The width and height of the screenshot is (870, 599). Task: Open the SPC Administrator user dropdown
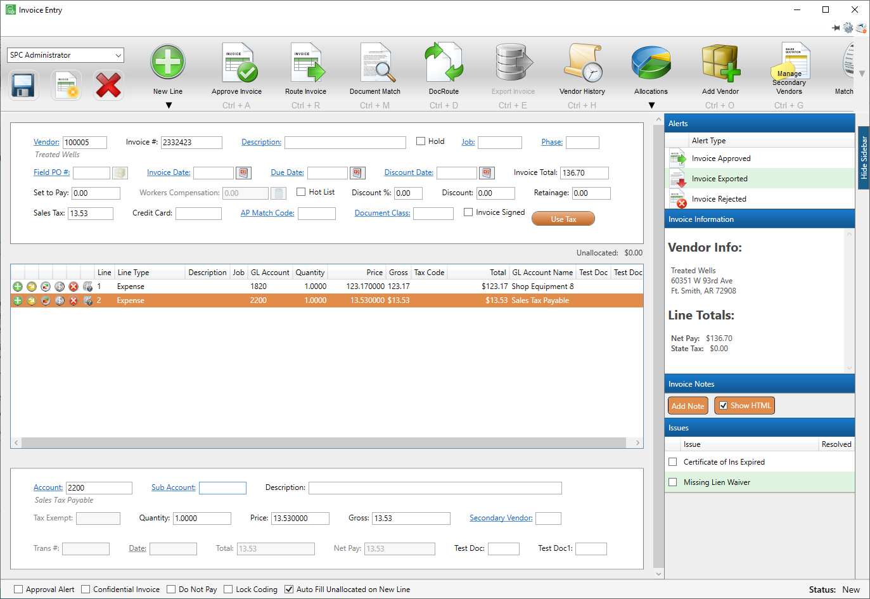pos(66,55)
